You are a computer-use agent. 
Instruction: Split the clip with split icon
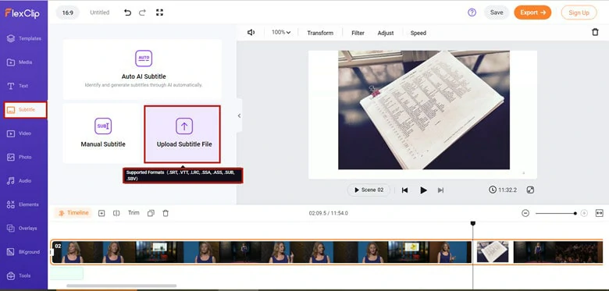[116, 213]
